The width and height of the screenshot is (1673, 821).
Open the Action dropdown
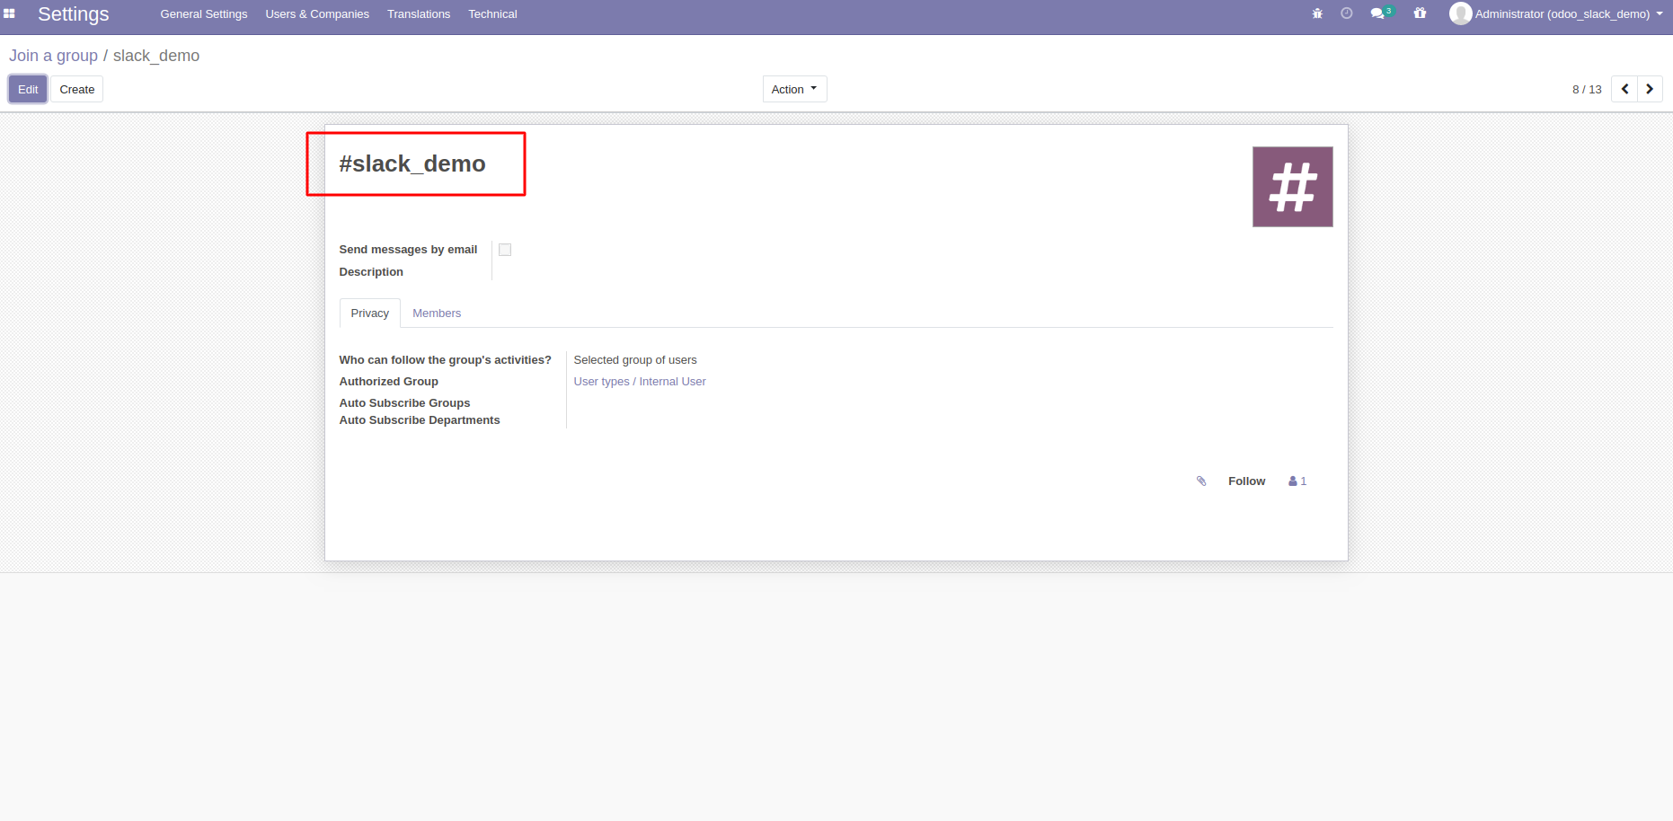tap(794, 89)
